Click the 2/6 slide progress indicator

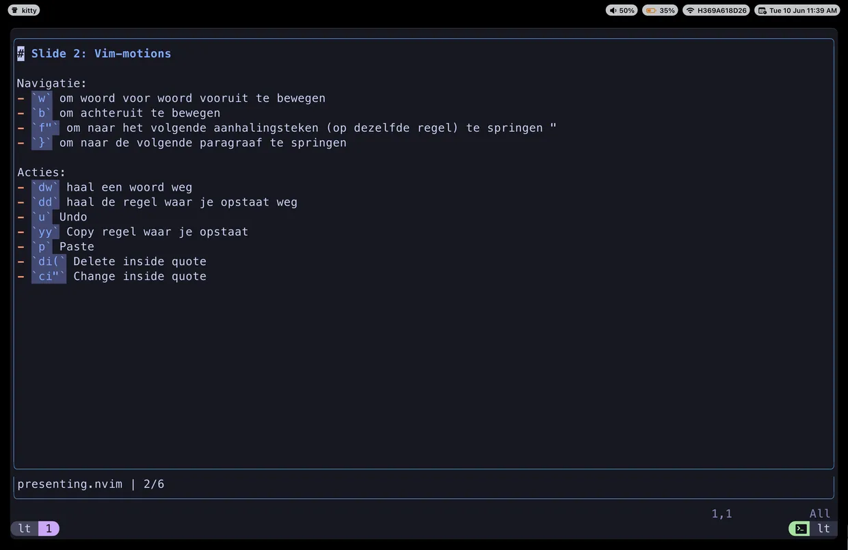tap(153, 484)
